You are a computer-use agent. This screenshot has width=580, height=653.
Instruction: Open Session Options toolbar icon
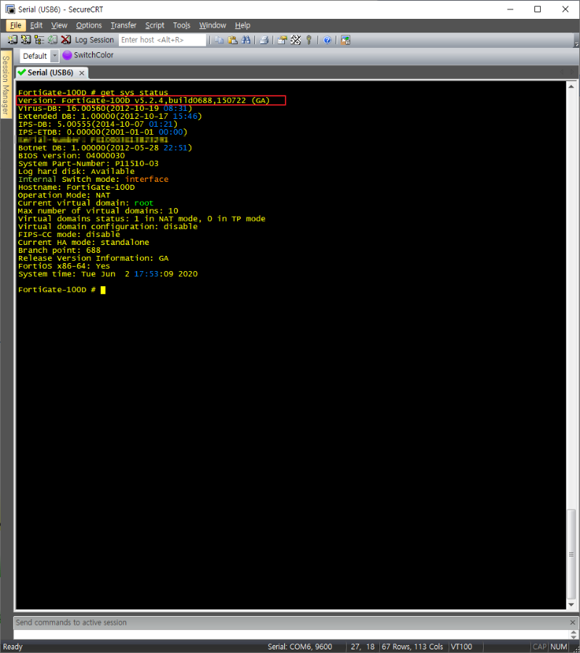click(x=282, y=40)
